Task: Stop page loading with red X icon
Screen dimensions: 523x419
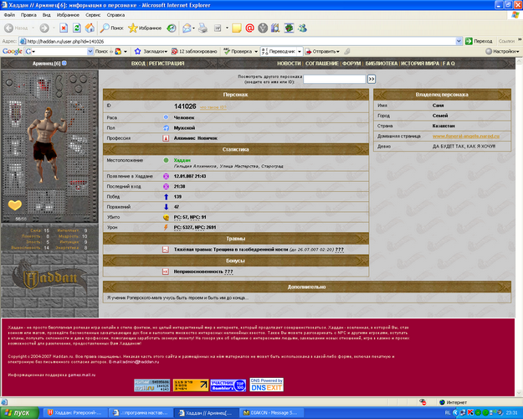Action: point(64,28)
